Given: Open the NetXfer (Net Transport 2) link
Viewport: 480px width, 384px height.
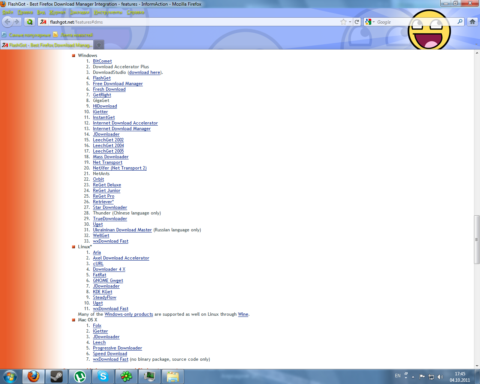Looking at the screenshot, I should pyautogui.click(x=120, y=168).
